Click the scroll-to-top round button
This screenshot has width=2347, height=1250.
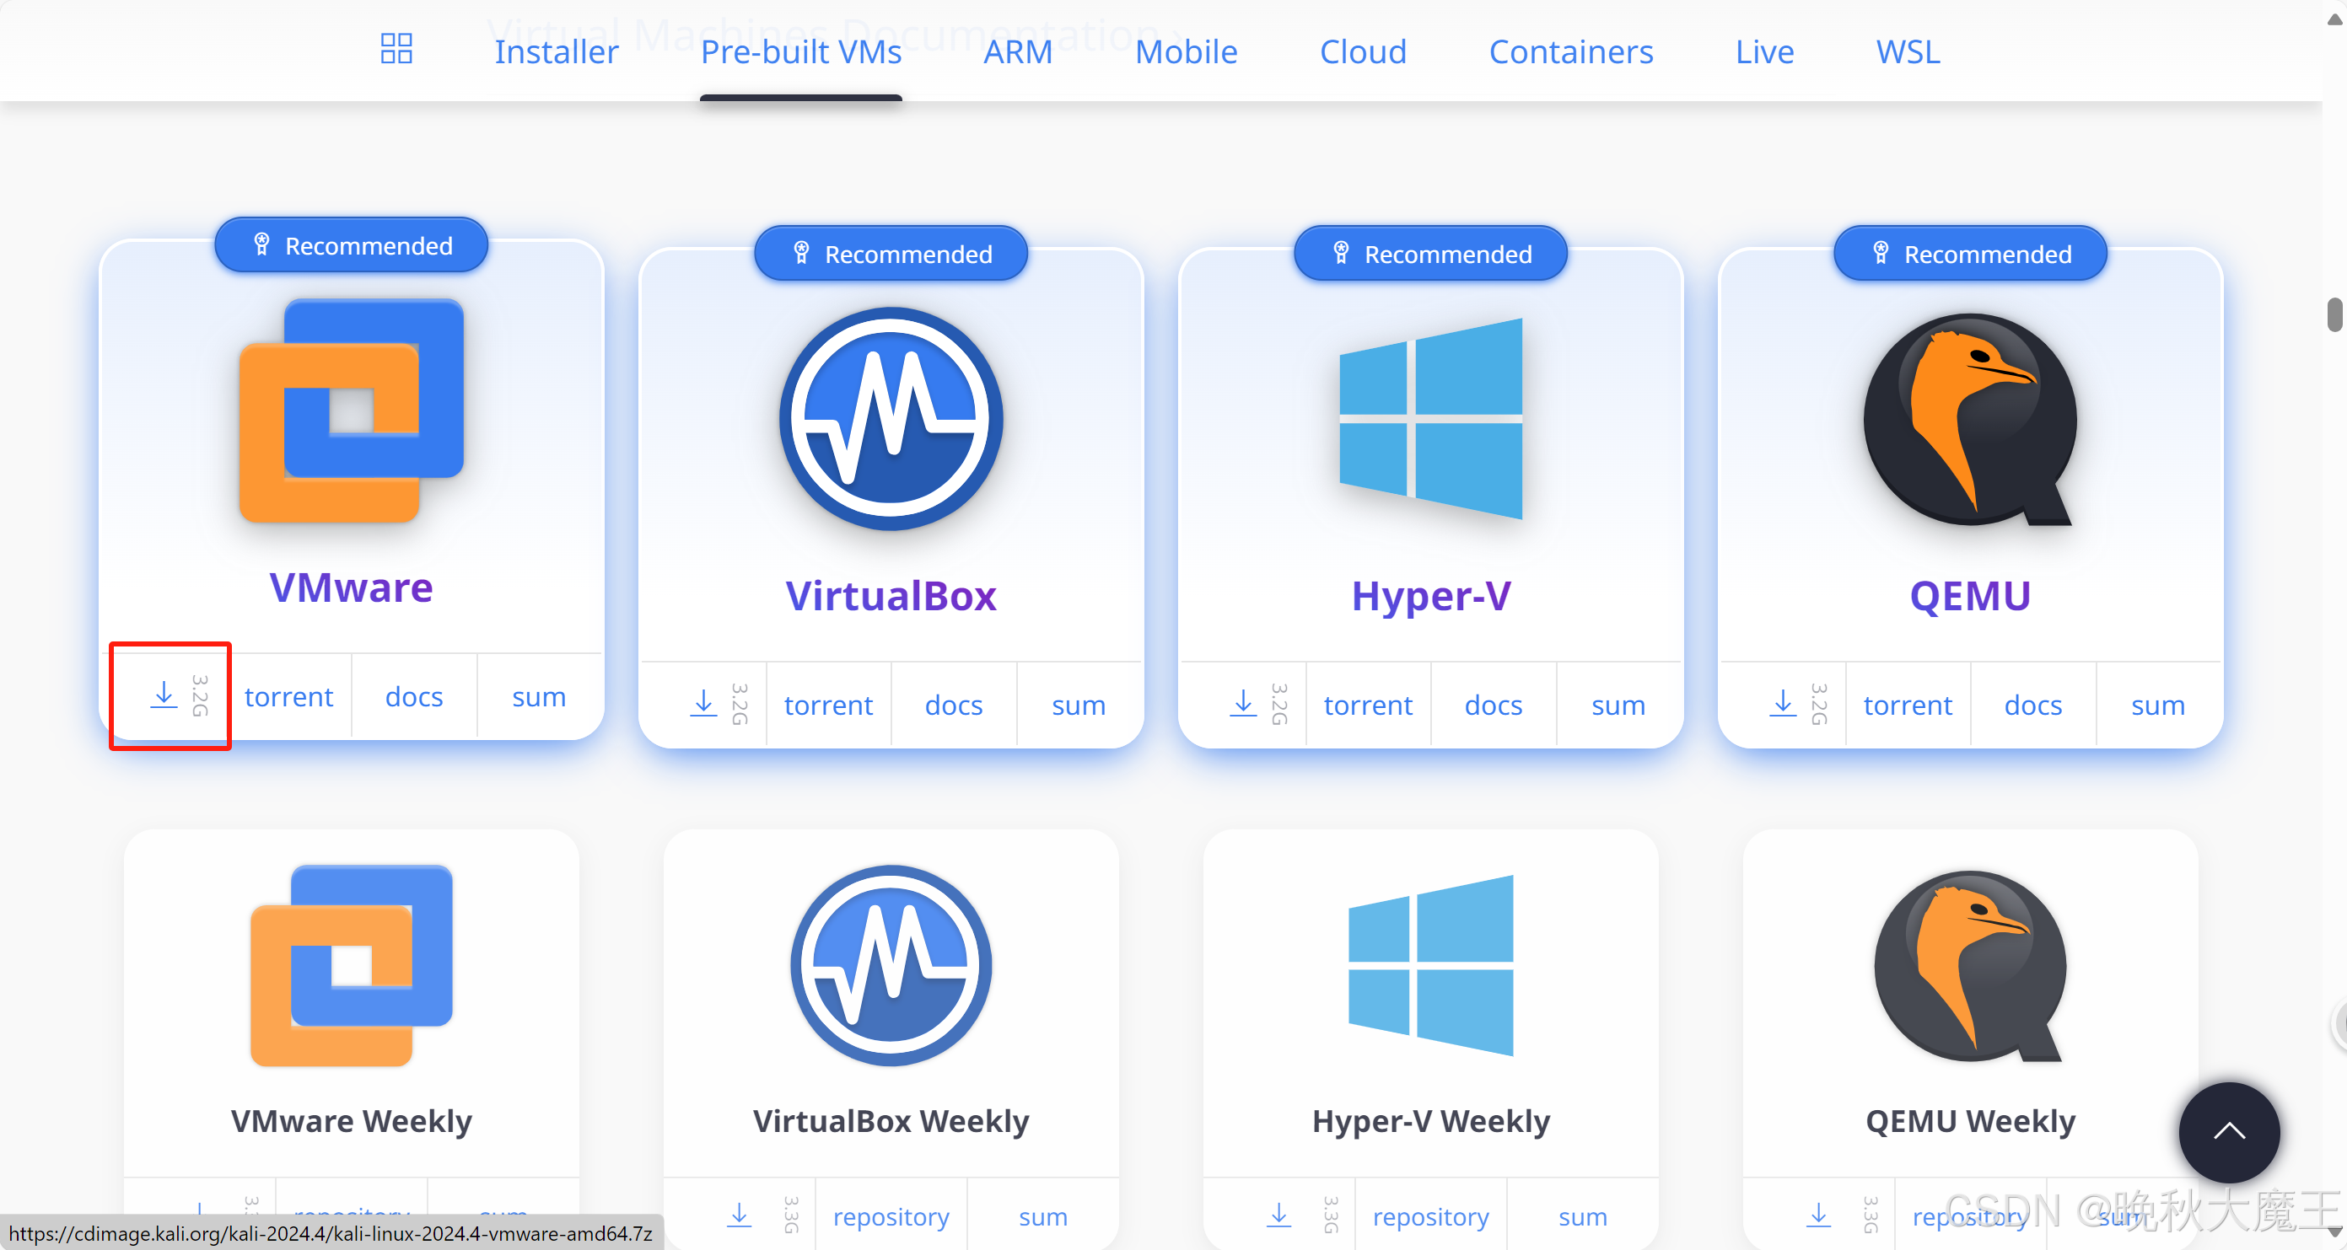(2229, 1132)
